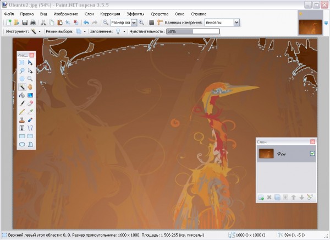The width and height of the screenshot is (330, 240).
Task: Select the Move Selected Pixels tool
Action: pos(30,63)
